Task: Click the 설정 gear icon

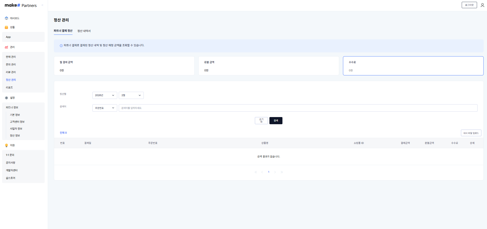Action: [6, 98]
